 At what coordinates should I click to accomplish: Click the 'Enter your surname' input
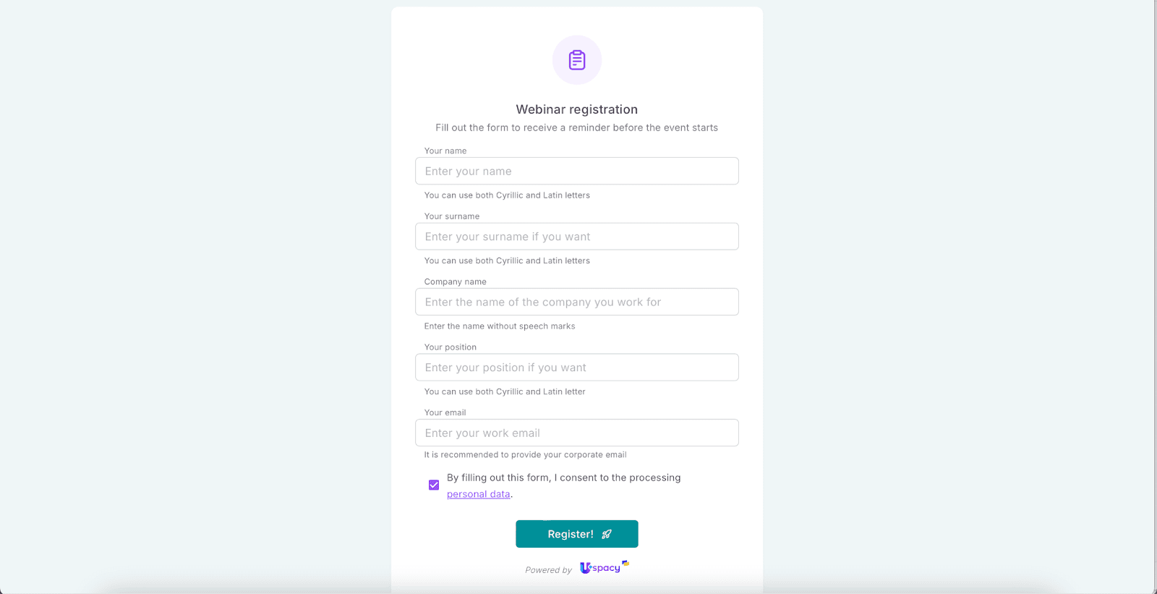[576, 237]
